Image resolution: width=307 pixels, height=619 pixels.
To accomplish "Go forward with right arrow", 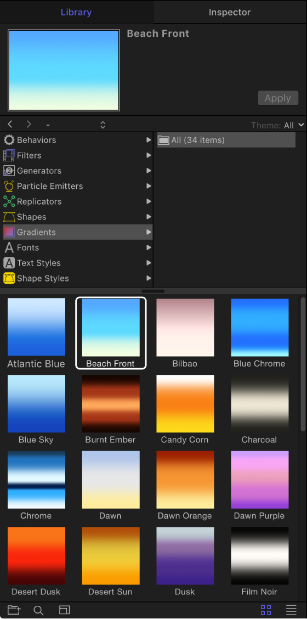I will [29, 125].
